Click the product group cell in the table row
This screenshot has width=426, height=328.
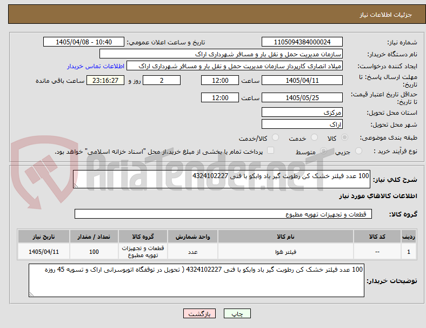pos(143,252)
